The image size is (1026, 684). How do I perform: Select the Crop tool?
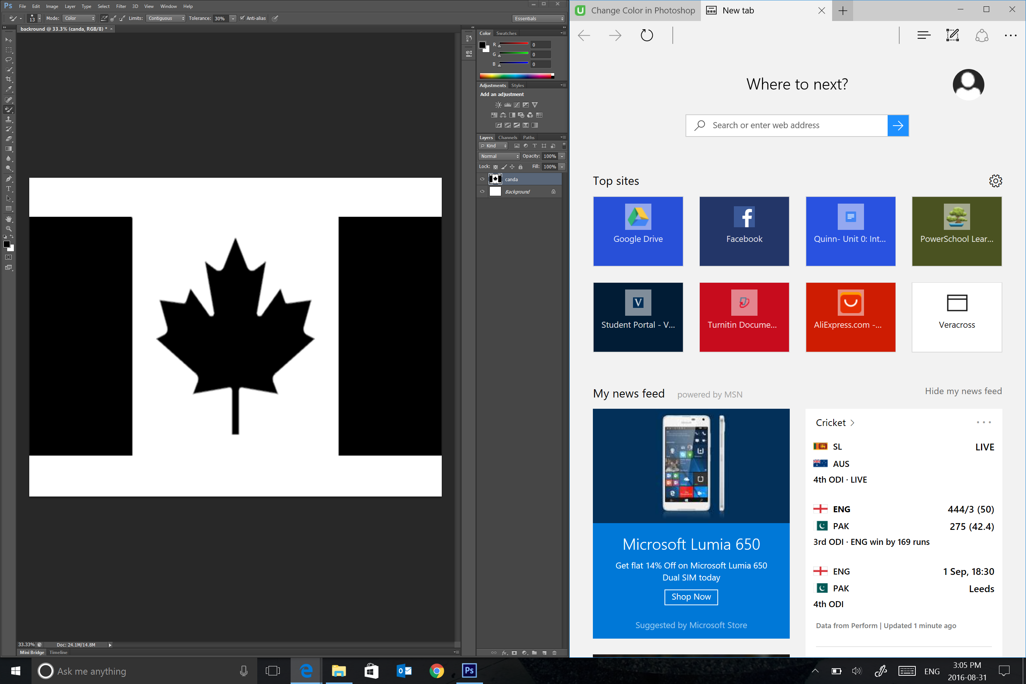(9, 79)
